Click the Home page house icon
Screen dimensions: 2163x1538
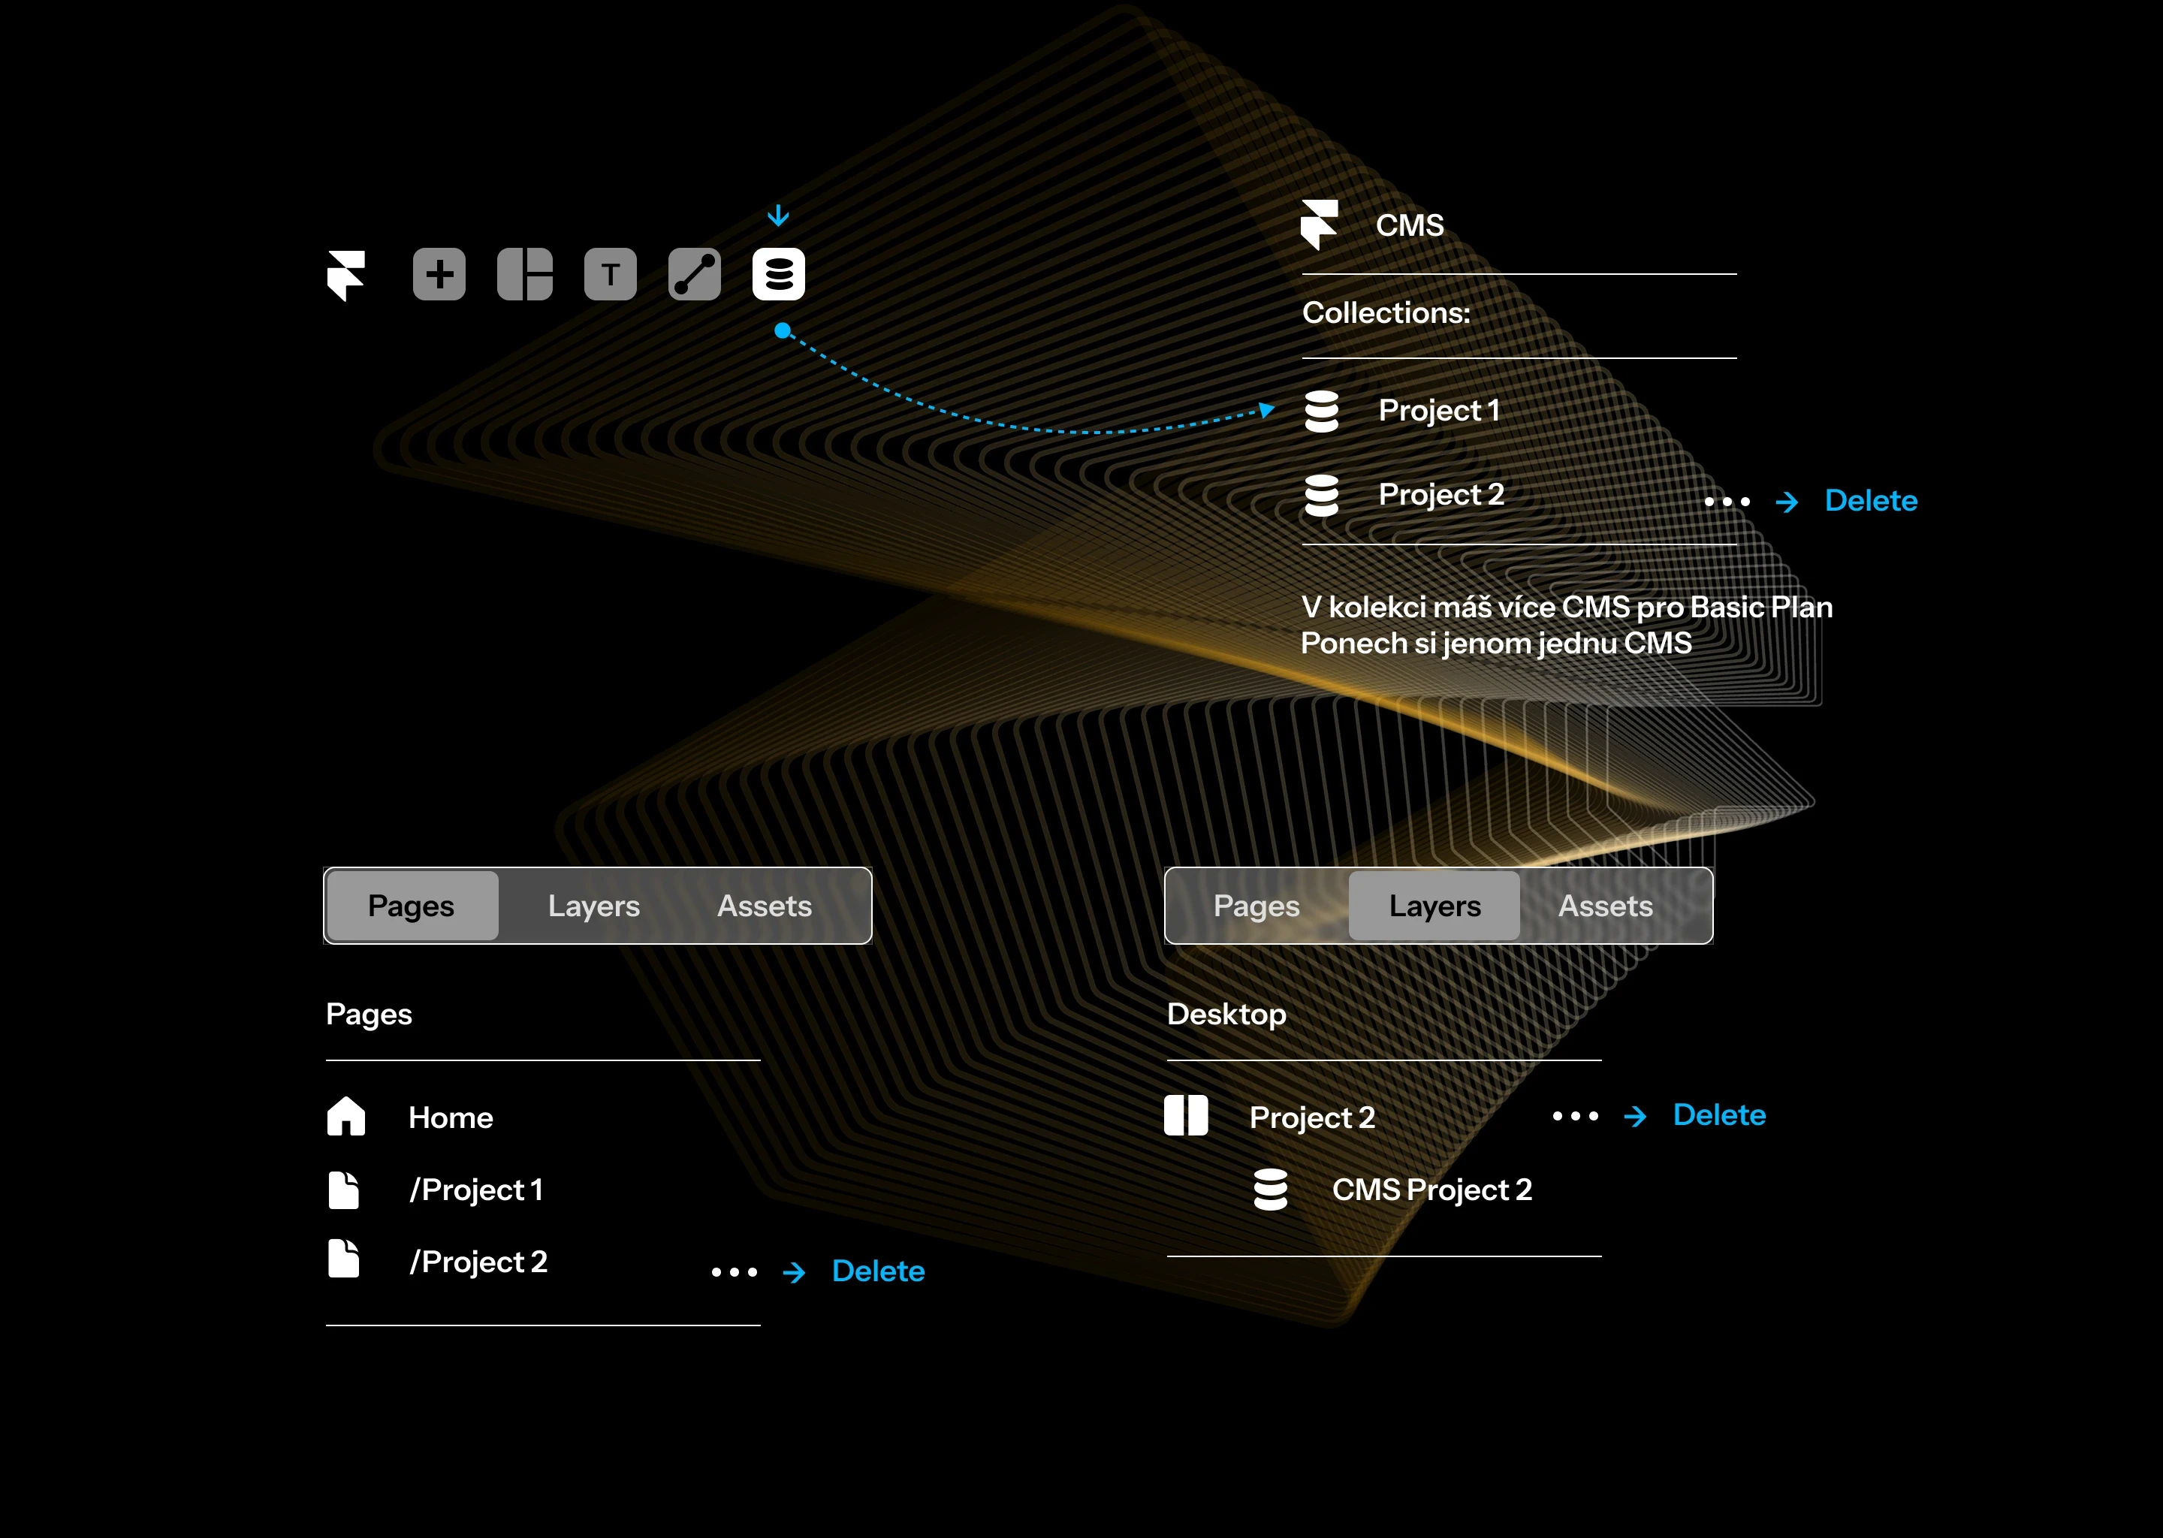[x=345, y=1117]
